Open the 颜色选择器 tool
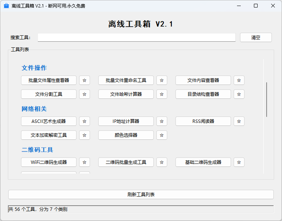 pos(126,135)
